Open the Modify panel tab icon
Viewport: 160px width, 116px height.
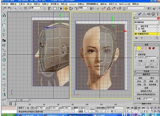(140, 14)
